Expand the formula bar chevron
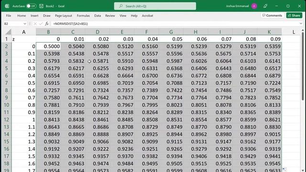This screenshot has width=306, height=172. [301, 23]
